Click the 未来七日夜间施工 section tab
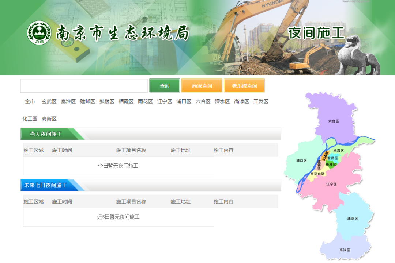This screenshot has height=263, width=395. [x=46, y=185]
